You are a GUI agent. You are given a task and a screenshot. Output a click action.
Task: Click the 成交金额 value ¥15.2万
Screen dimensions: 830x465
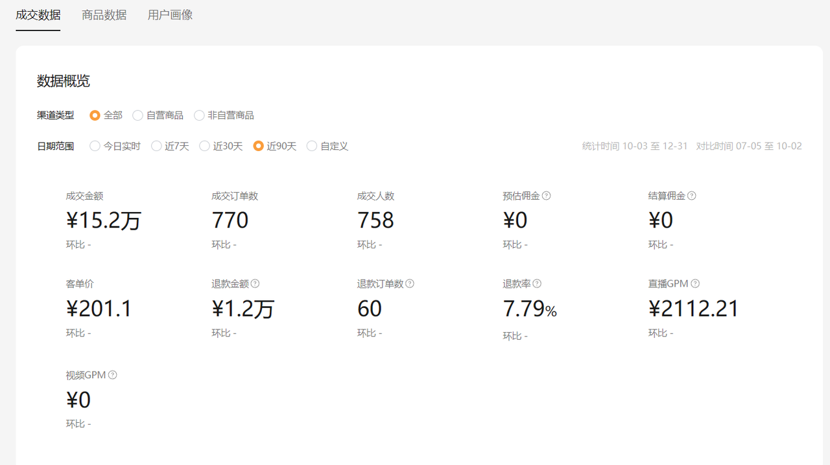coord(104,221)
